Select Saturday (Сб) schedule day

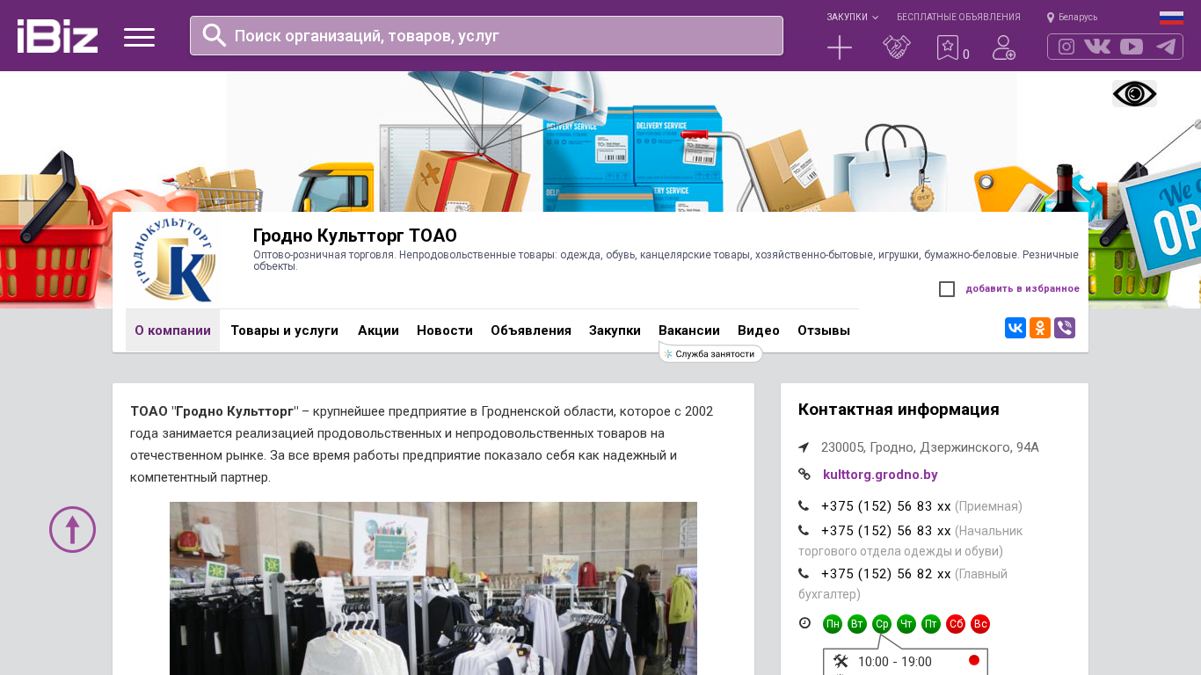[x=956, y=624]
